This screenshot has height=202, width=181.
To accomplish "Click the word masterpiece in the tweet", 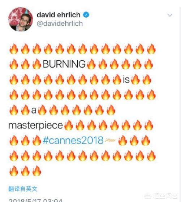I will 35,125.
